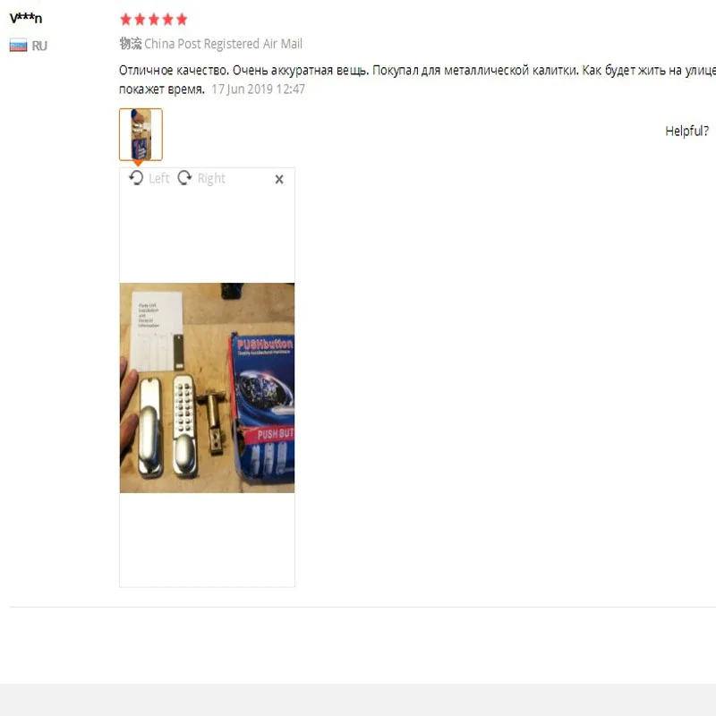Click the Chinese logistics label 物流

131,44
